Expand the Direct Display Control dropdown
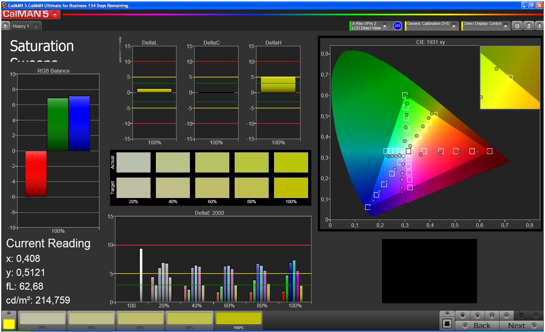This screenshot has width=545, height=332. [506, 26]
